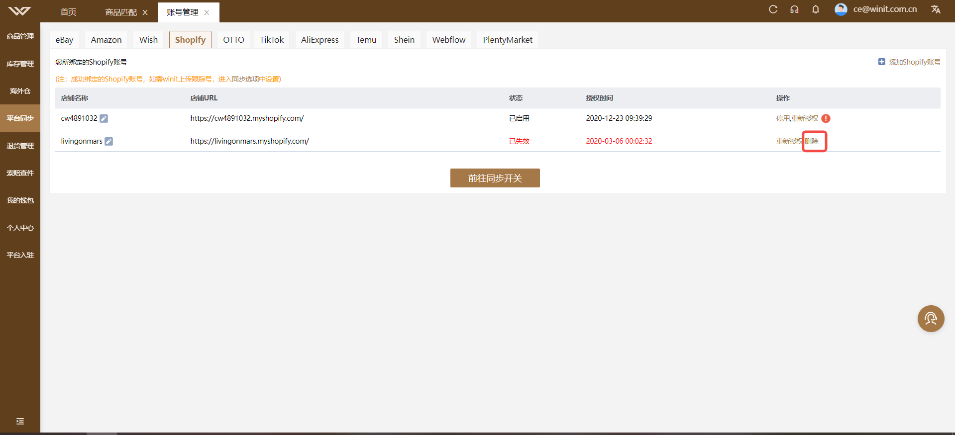Click the 店铺URL column header
This screenshot has width=955, height=435.
coord(204,98)
